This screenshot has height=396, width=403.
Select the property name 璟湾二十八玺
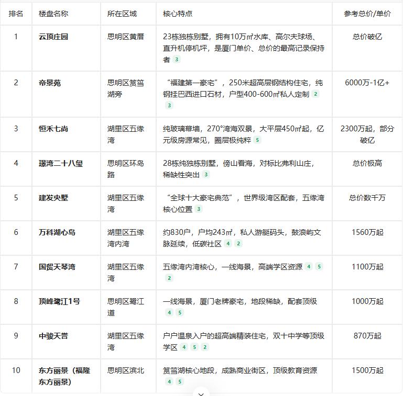click(x=61, y=163)
